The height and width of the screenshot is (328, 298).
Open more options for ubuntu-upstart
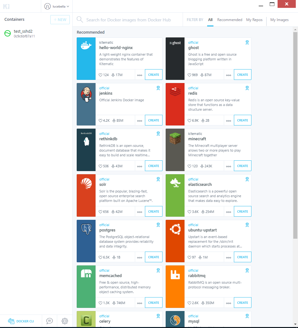click(229, 257)
